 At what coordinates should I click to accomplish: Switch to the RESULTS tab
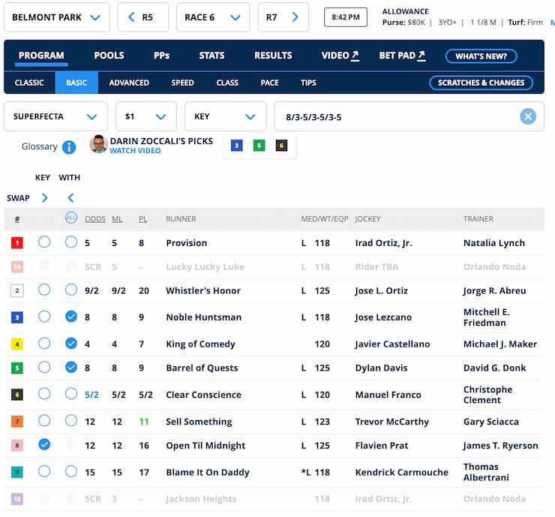pyautogui.click(x=273, y=56)
